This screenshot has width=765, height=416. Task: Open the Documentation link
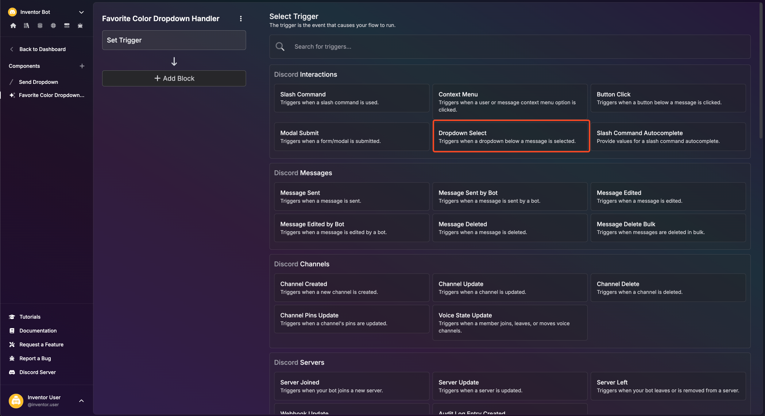point(33,331)
